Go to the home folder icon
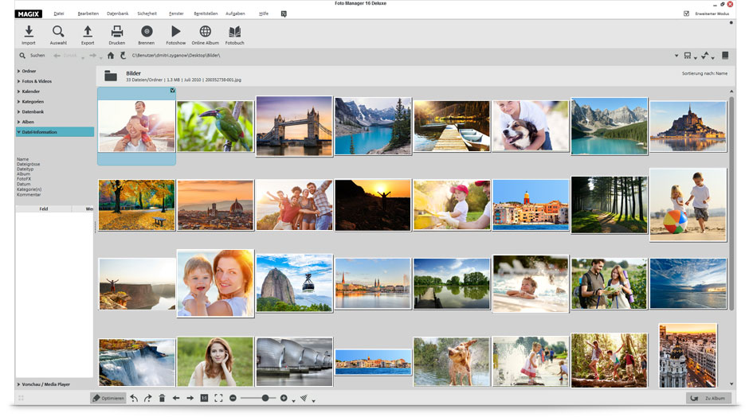Image resolution: width=749 pixels, height=417 pixels. pyautogui.click(x=111, y=56)
